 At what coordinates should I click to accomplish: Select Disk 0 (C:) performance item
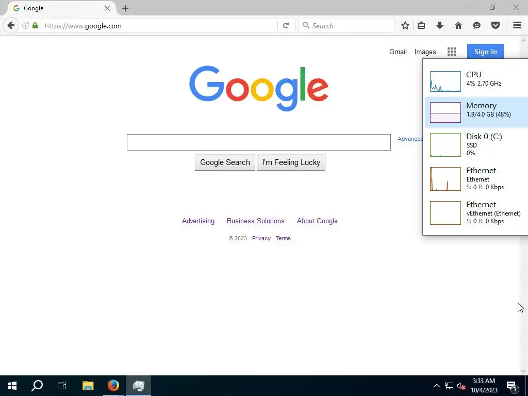[476, 144]
